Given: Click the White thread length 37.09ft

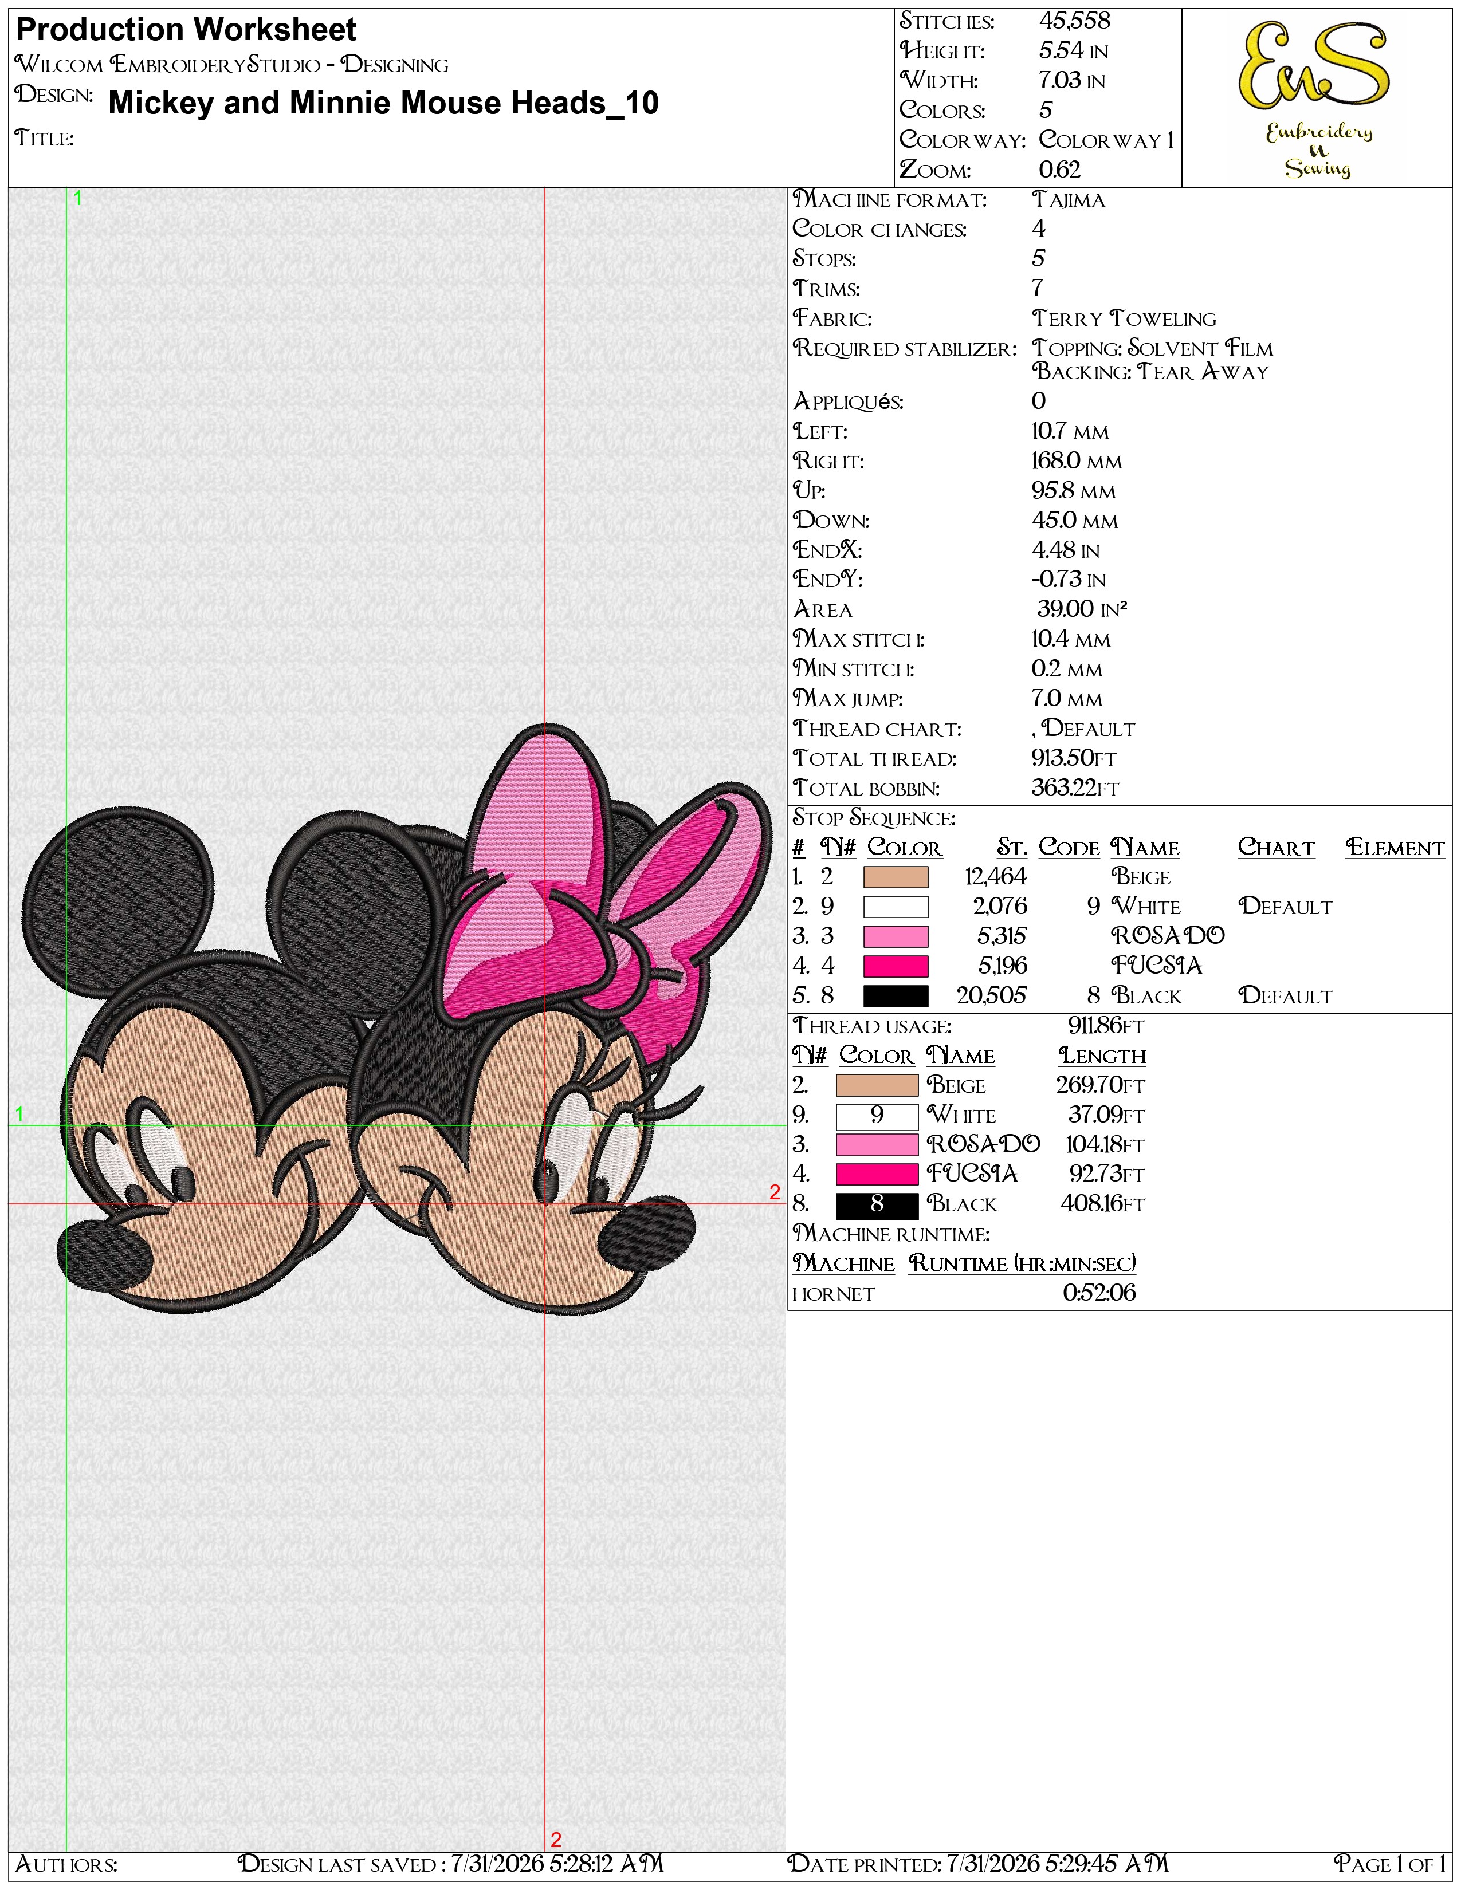Looking at the screenshot, I should (x=1106, y=1116).
